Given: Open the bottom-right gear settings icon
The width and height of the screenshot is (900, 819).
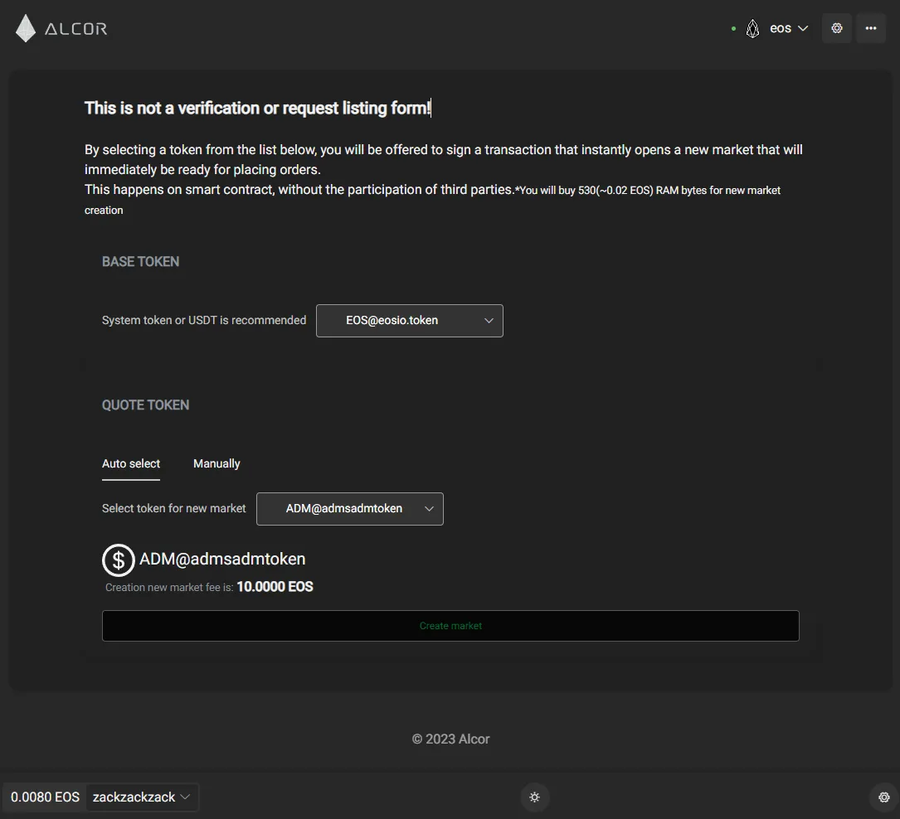Looking at the screenshot, I should (x=884, y=797).
